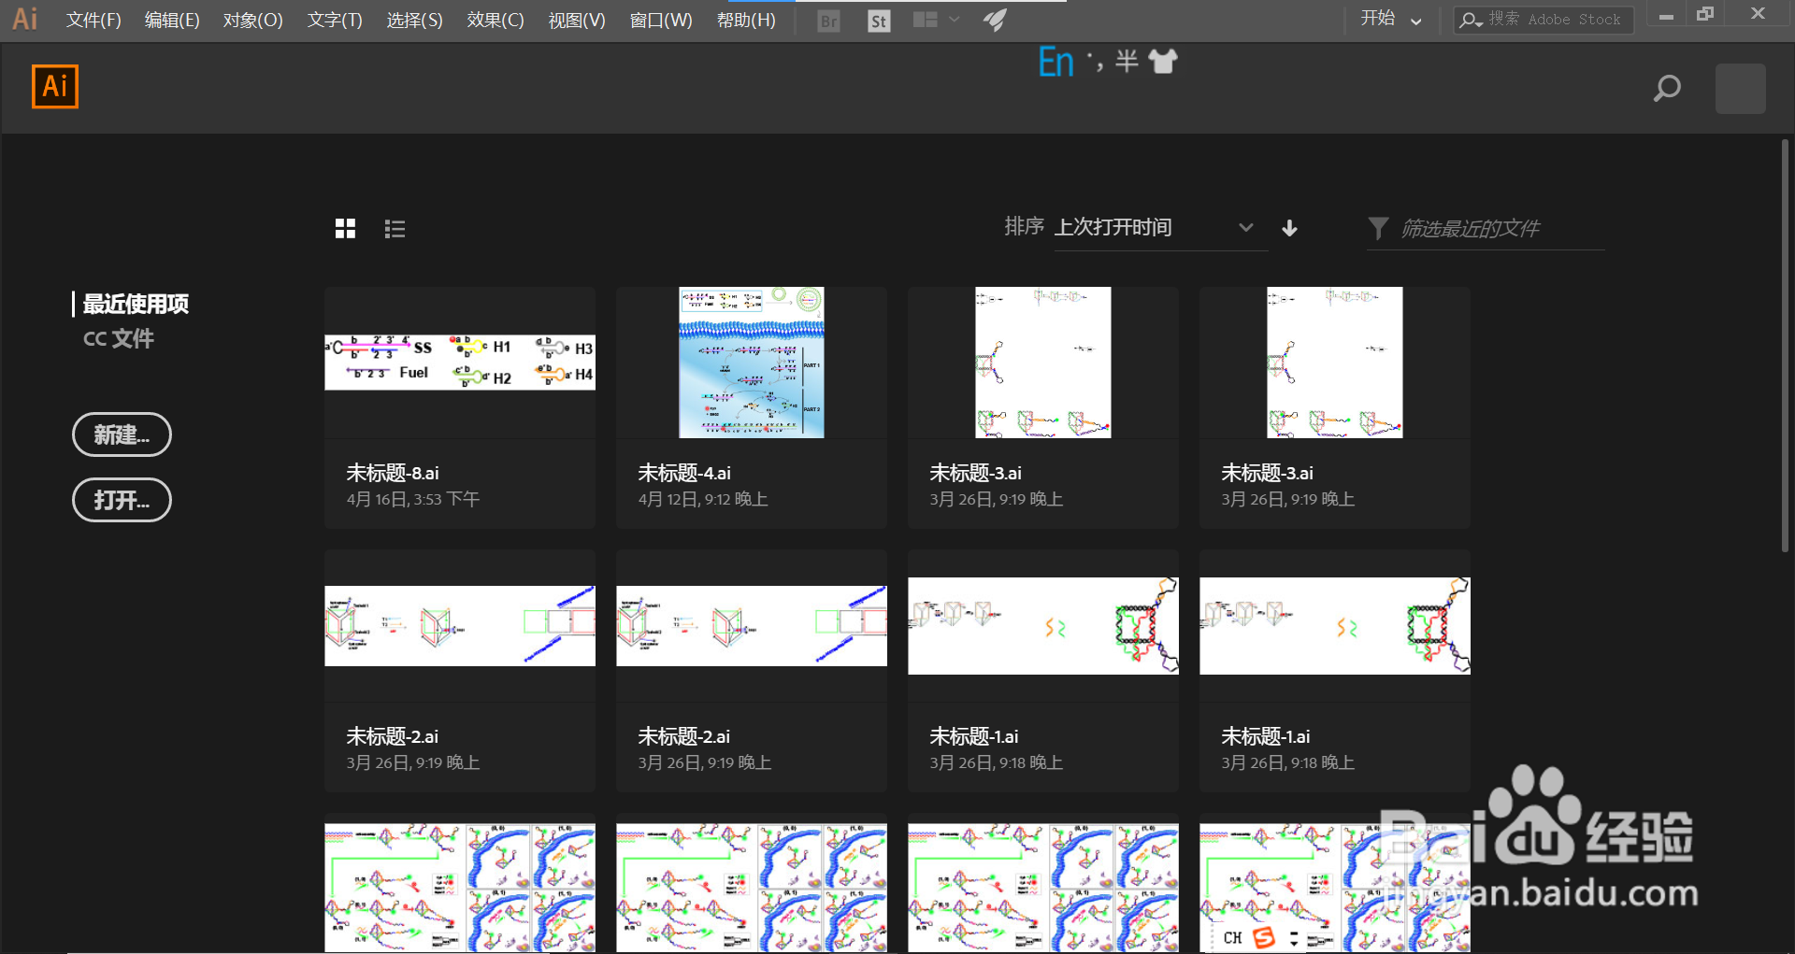
Task: Click the magnifier search icon at top right
Action: [x=1667, y=89]
